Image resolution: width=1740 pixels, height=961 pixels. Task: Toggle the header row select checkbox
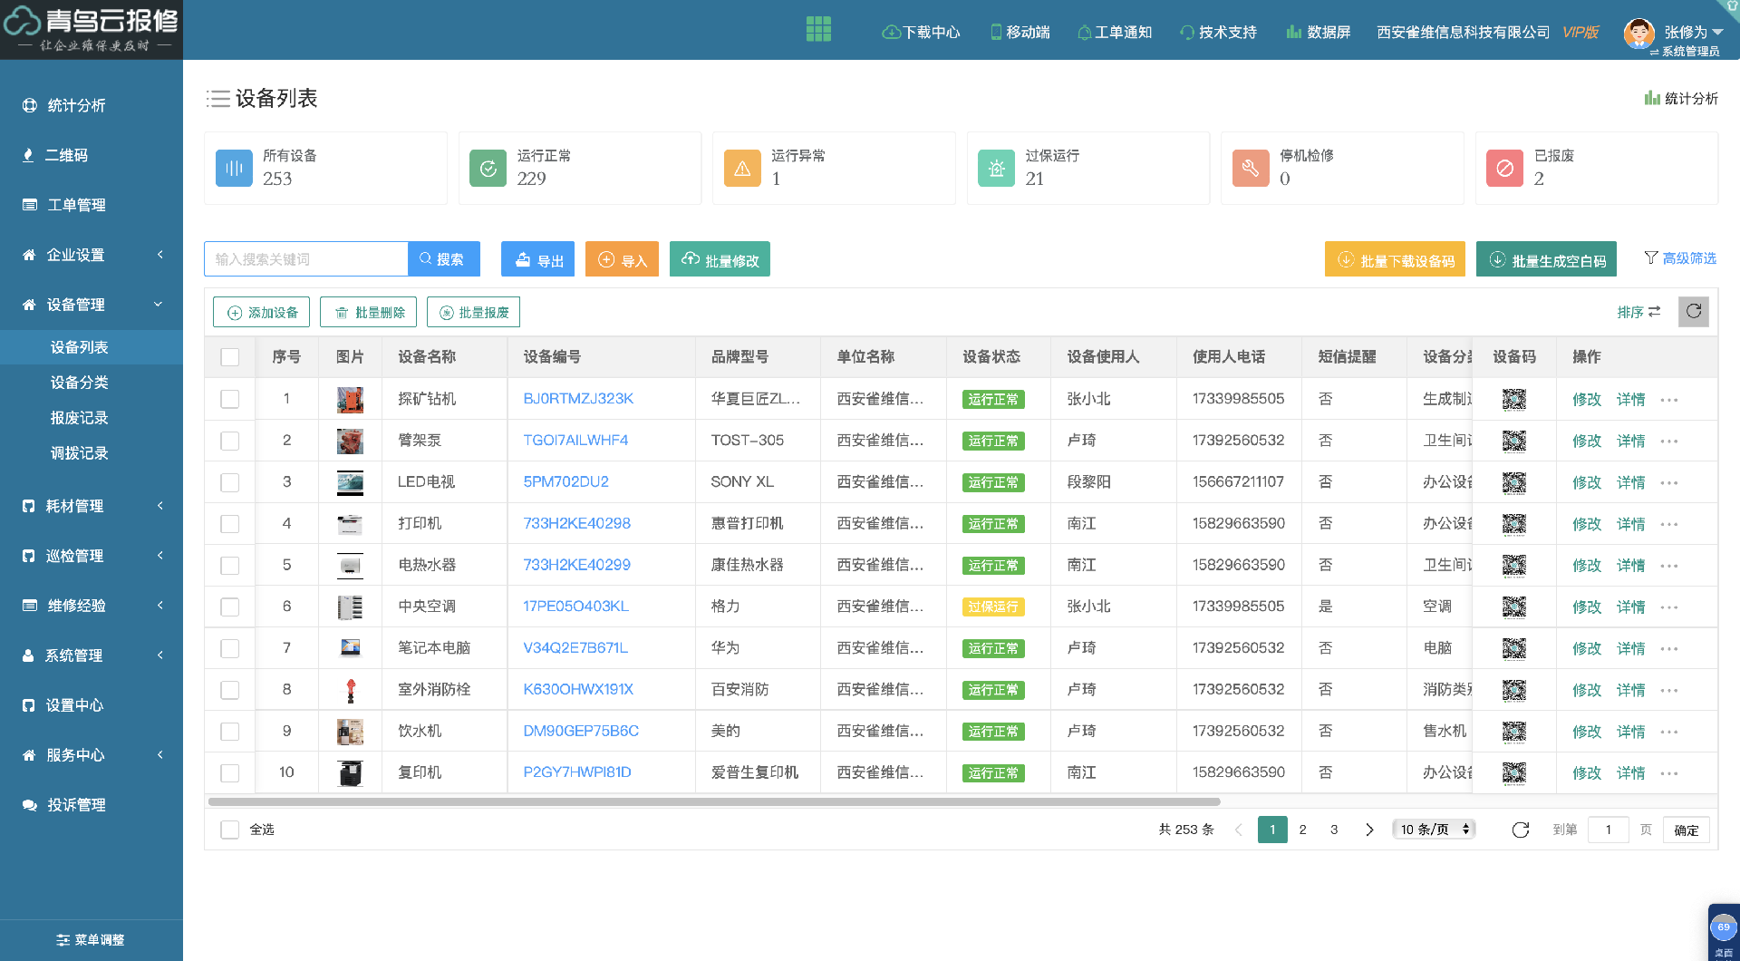tap(230, 357)
